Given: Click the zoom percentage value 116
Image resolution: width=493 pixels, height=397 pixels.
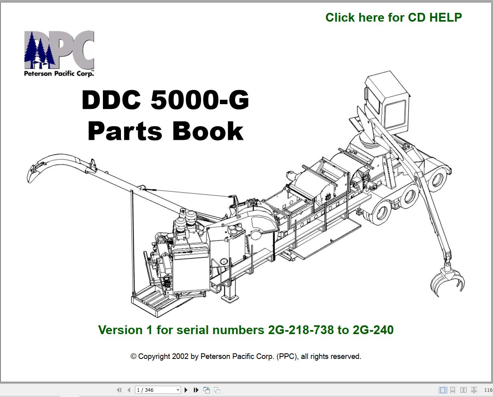Looking at the screenshot, I should [488, 390].
